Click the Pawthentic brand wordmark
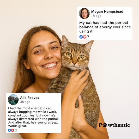Viewport: 139px width, 139px height. point(114,125)
